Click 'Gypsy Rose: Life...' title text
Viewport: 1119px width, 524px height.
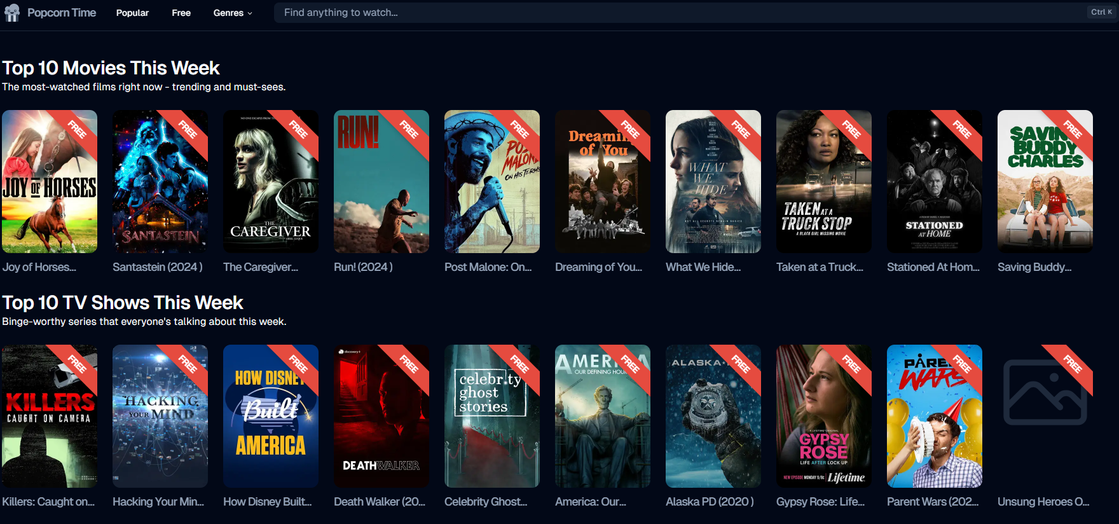tap(820, 502)
